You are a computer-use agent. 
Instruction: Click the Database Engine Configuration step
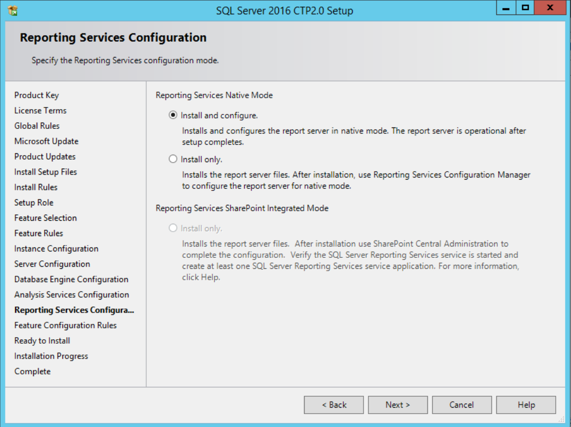71,279
